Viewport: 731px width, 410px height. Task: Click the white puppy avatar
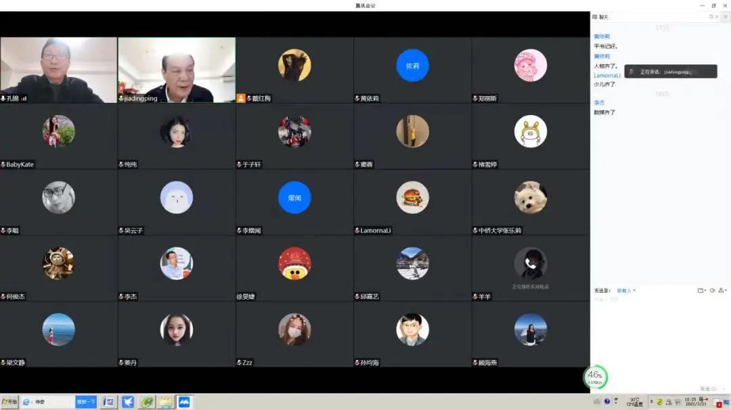tap(531, 198)
